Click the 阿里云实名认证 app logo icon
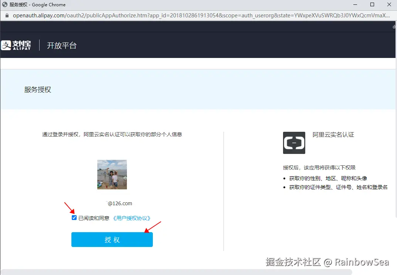The image size is (397, 275). [294, 143]
